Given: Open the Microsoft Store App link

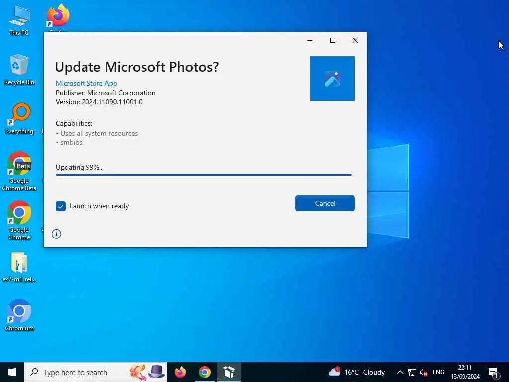Looking at the screenshot, I should (86, 83).
